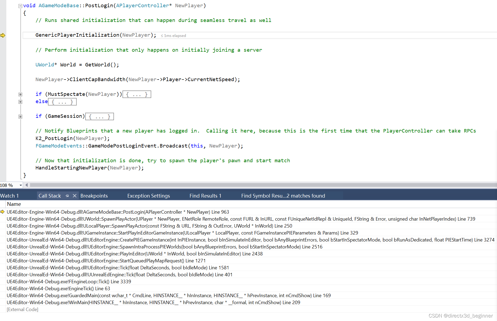Expand the MustSpectate if block
The image size is (497, 321).
point(20,95)
